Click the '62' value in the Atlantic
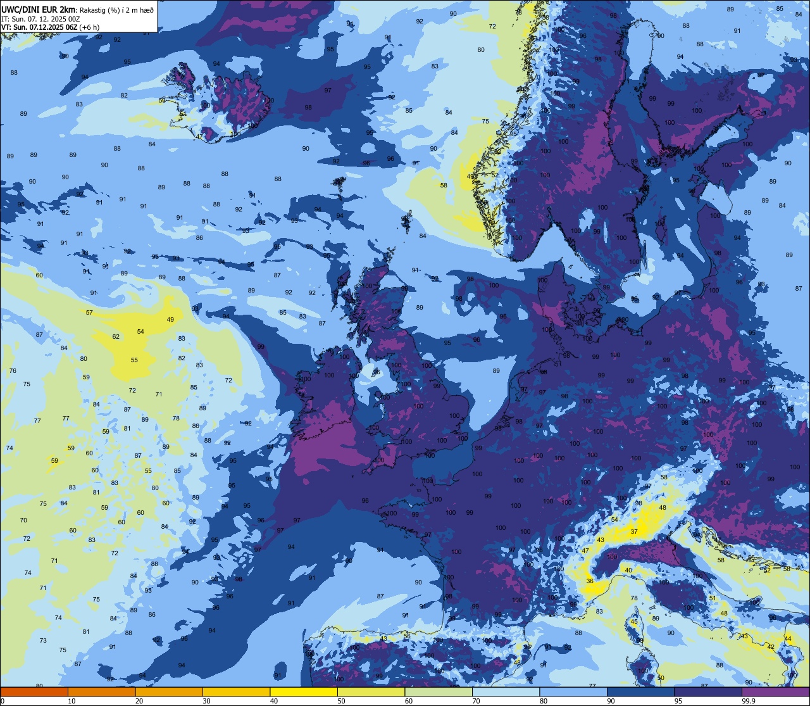This screenshot has width=810, height=706. point(116,336)
